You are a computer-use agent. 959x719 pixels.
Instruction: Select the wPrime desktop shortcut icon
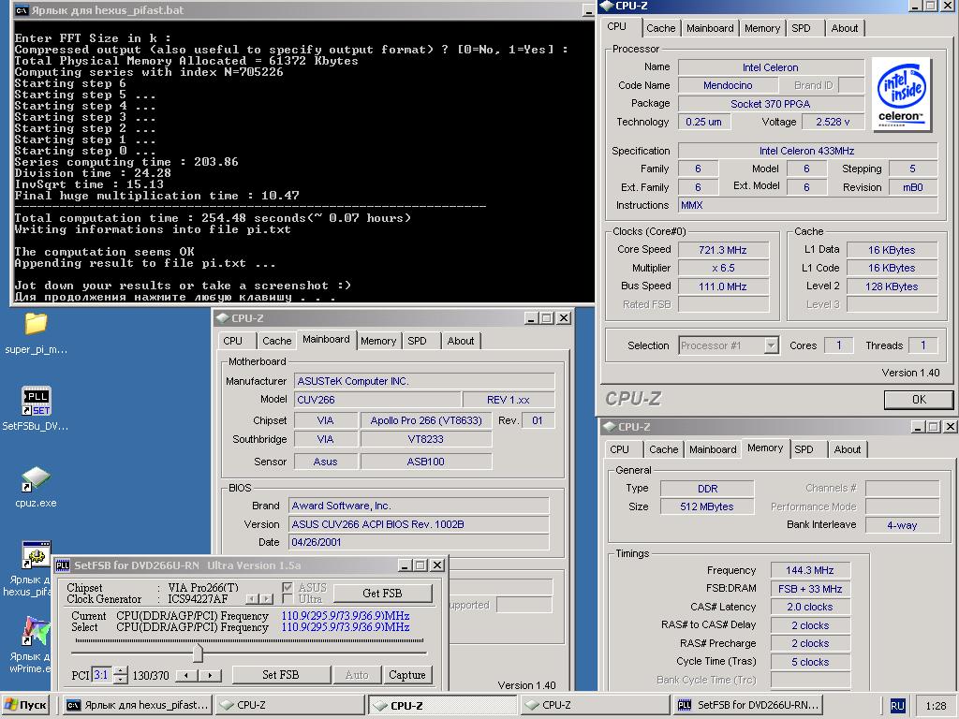[37, 632]
